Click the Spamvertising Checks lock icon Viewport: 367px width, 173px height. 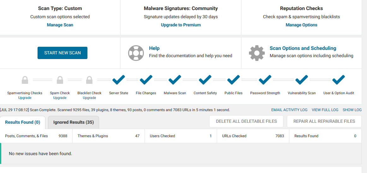[x=25, y=80]
